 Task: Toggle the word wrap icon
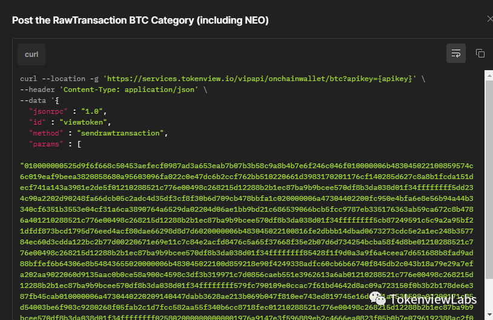[456, 53]
